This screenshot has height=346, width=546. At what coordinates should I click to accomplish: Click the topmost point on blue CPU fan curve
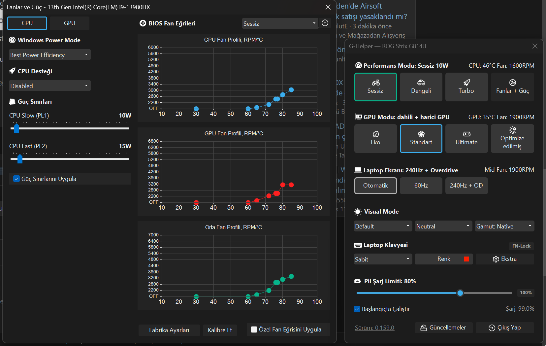[x=291, y=90]
